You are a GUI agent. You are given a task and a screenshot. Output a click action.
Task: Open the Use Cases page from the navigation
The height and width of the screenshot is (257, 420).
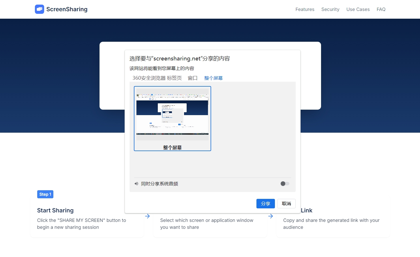point(358,9)
